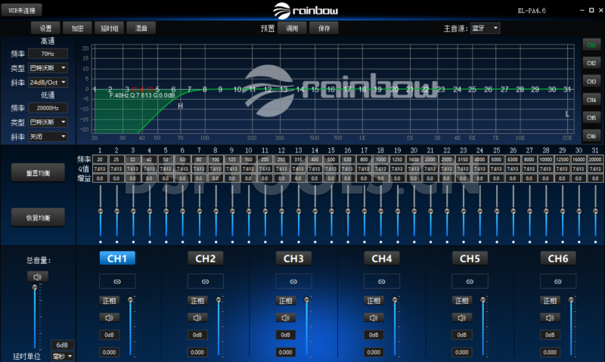
Task: Click EQ band 31 gain slider handle
Action: pyautogui.click(x=595, y=212)
